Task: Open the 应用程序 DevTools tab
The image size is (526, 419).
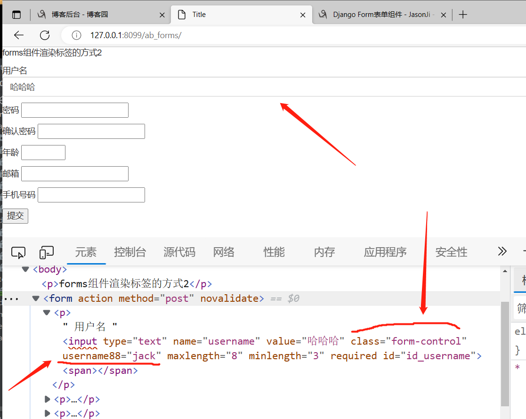Action: click(385, 252)
